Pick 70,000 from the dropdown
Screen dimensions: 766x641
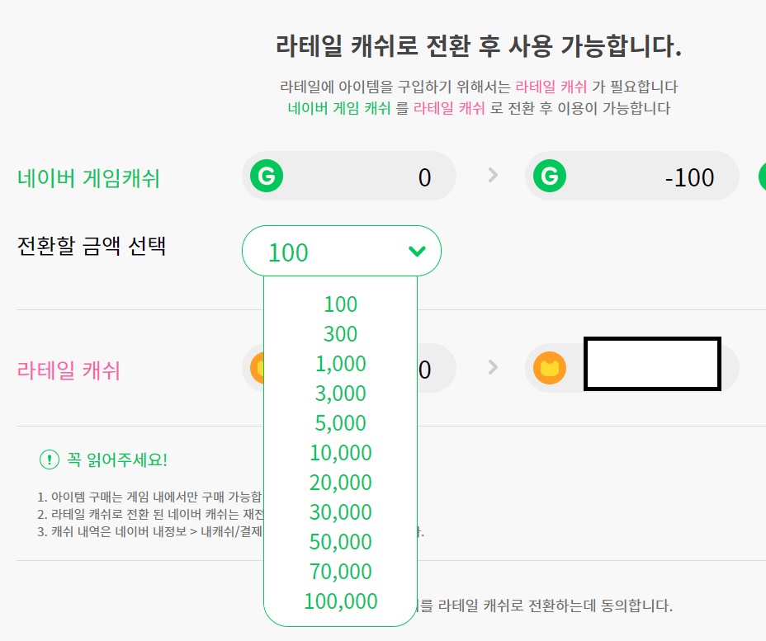(340, 572)
